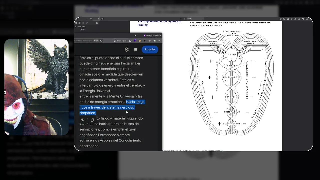Open the purple cube extension
Image resolution: width=320 pixels, height=180 pixels.
pyautogui.click(x=135, y=41)
